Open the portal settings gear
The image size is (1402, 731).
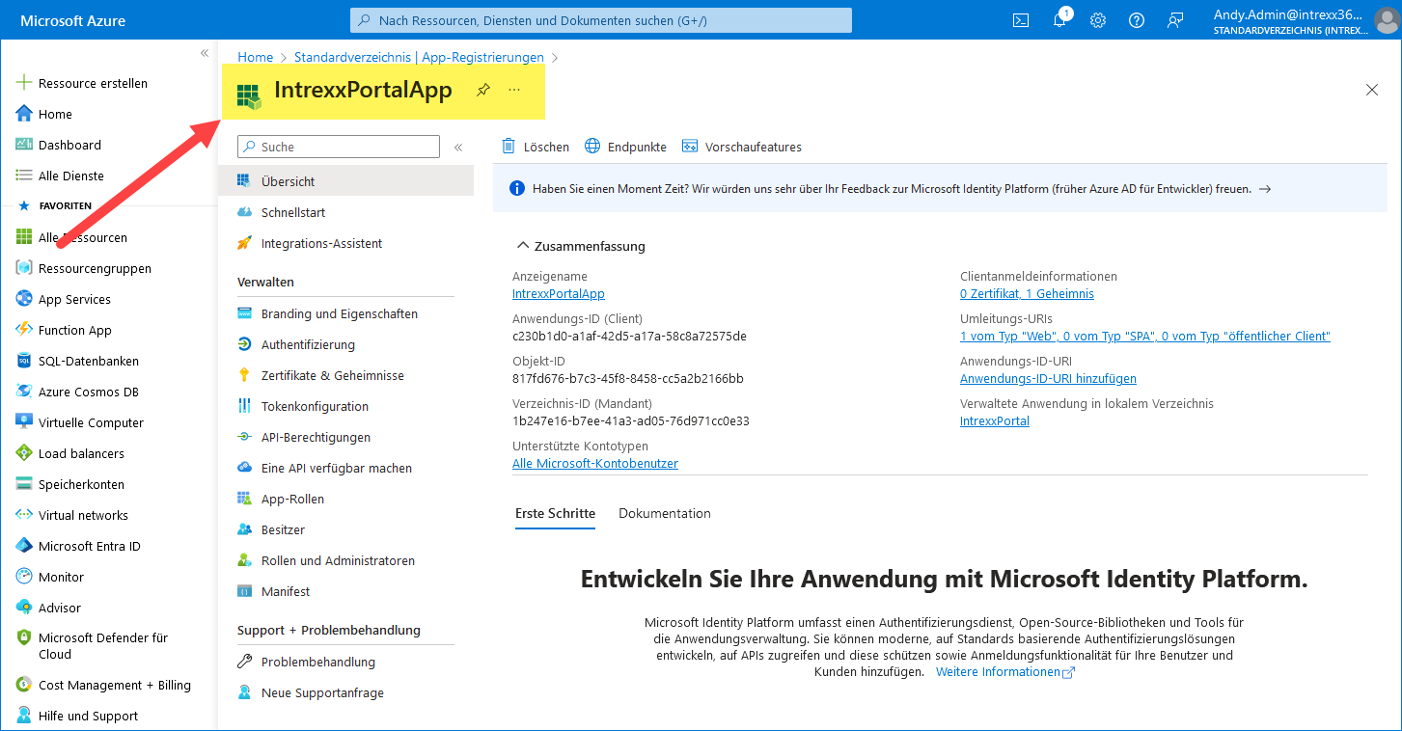pyautogui.click(x=1098, y=20)
